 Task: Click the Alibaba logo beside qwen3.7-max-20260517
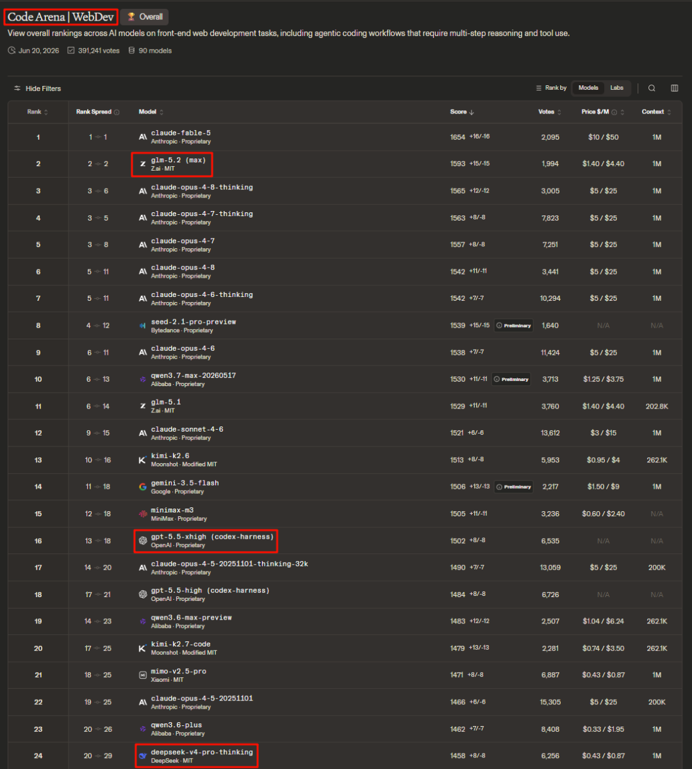pos(143,379)
